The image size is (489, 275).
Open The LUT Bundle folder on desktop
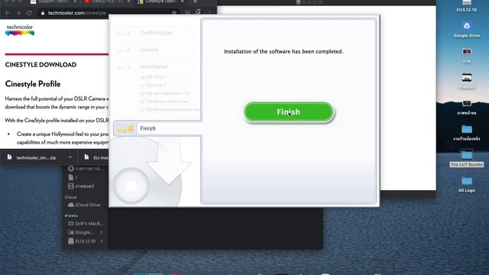(x=467, y=158)
